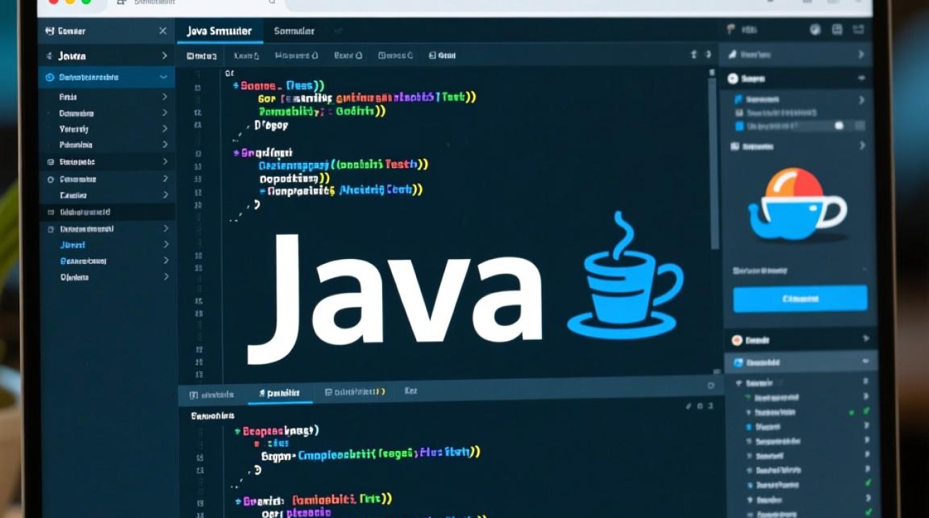Click the square panel icon in top-right header

837,30
